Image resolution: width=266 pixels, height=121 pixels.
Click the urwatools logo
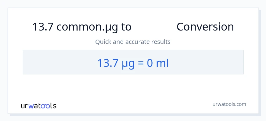[x=38, y=106]
